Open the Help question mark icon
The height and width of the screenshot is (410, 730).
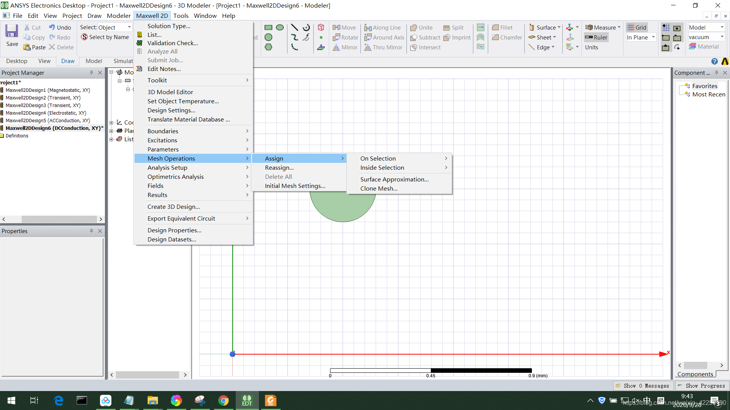714,61
